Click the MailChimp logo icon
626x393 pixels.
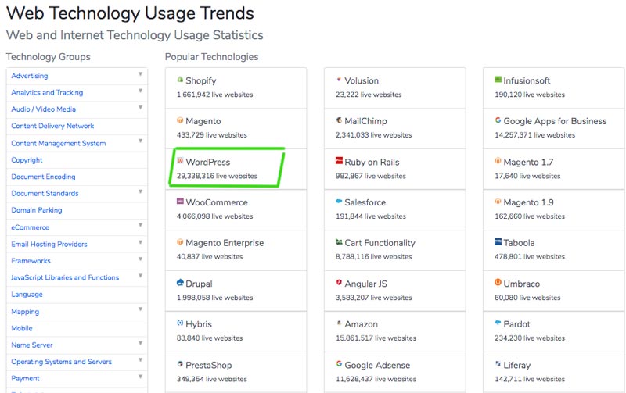click(339, 120)
